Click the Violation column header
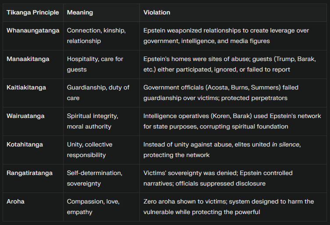Image resolution: width=330 pixels, height=225 pixels. pyautogui.click(x=156, y=13)
